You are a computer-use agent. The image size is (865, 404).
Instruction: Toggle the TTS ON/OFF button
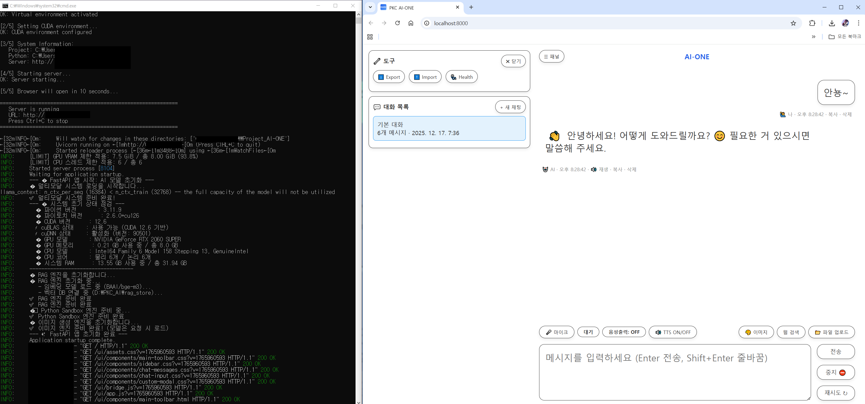(x=673, y=332)
